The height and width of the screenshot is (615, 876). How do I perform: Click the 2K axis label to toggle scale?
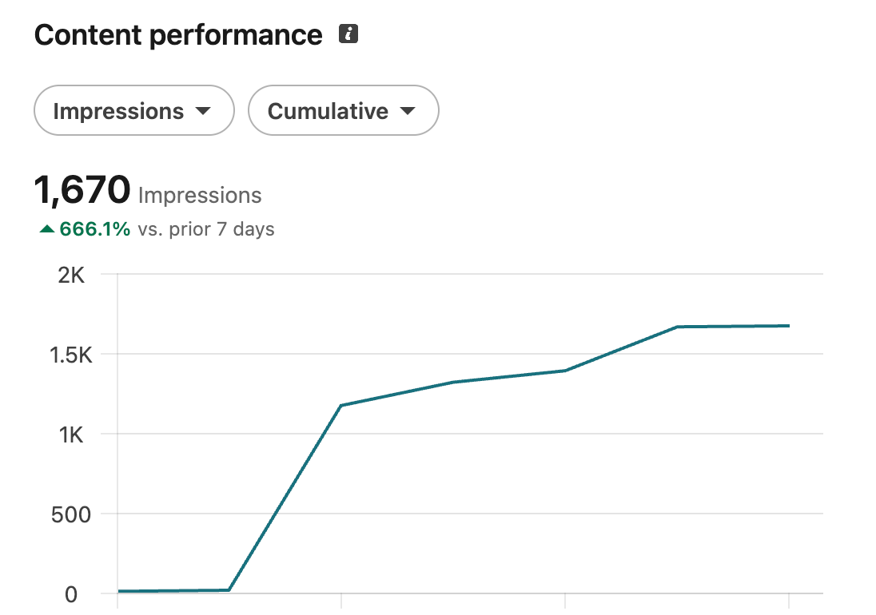point(71,275)
